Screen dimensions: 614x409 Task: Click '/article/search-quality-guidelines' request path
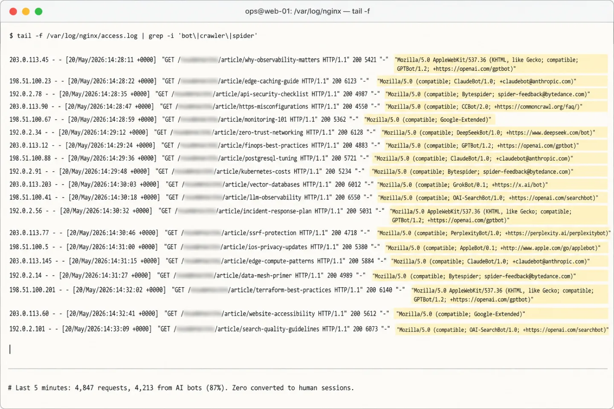click(267, 329)
